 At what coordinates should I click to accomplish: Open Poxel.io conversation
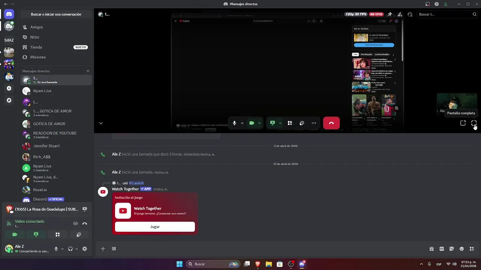pyautogui.click(x=56, y=190)
